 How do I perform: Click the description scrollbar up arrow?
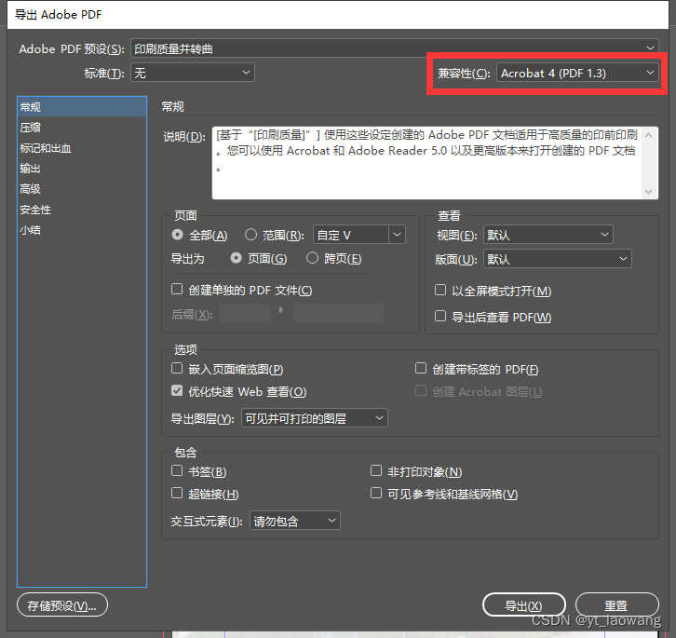649,135
